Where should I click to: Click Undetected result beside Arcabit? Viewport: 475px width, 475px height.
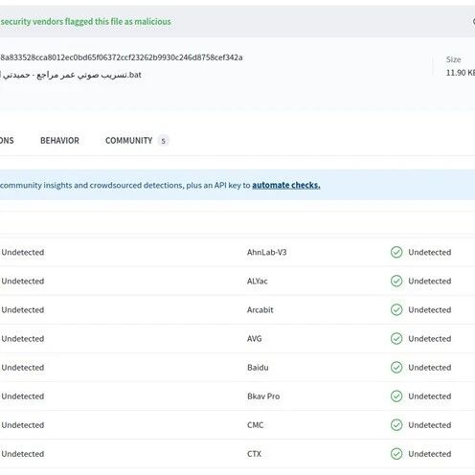click(430, 309)
